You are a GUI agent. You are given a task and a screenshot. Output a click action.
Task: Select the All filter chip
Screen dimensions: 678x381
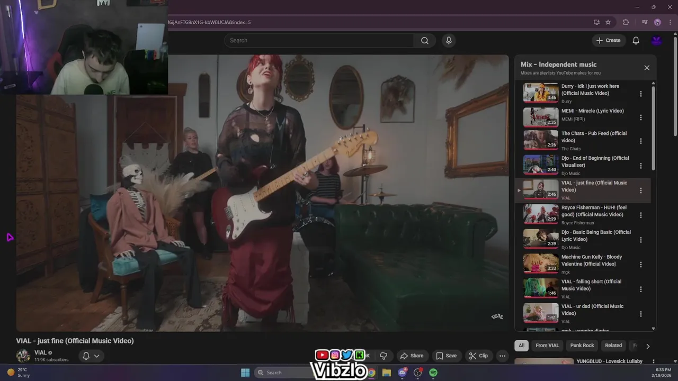[x=522, y=346]
